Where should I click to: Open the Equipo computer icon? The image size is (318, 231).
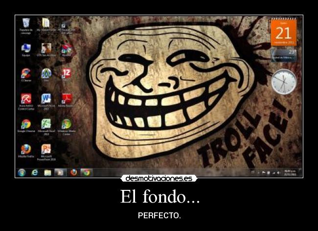pos(26,50)
